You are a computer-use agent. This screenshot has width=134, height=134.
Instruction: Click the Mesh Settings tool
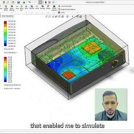click(x=12, y=8)
